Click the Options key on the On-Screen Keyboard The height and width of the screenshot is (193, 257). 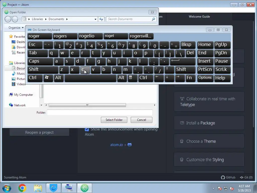205,78
